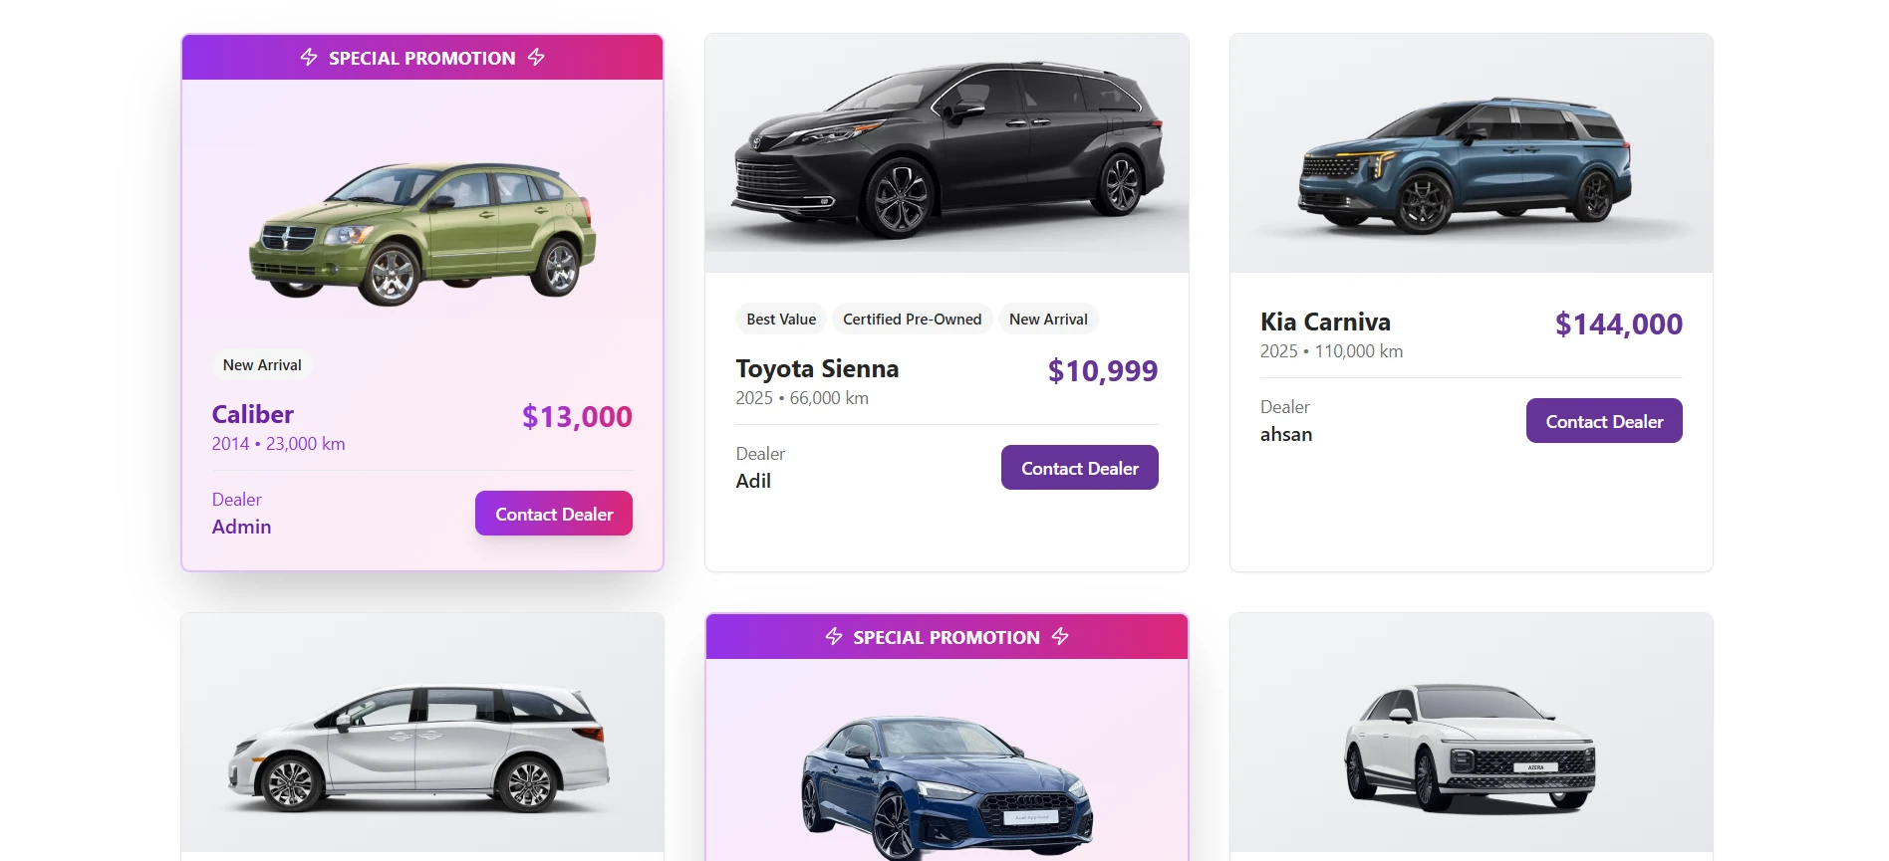This screenshot has width=1889, height=861.
Task: Click New Arrival tag on Caliber card
Action: click(x=262, y=365)
